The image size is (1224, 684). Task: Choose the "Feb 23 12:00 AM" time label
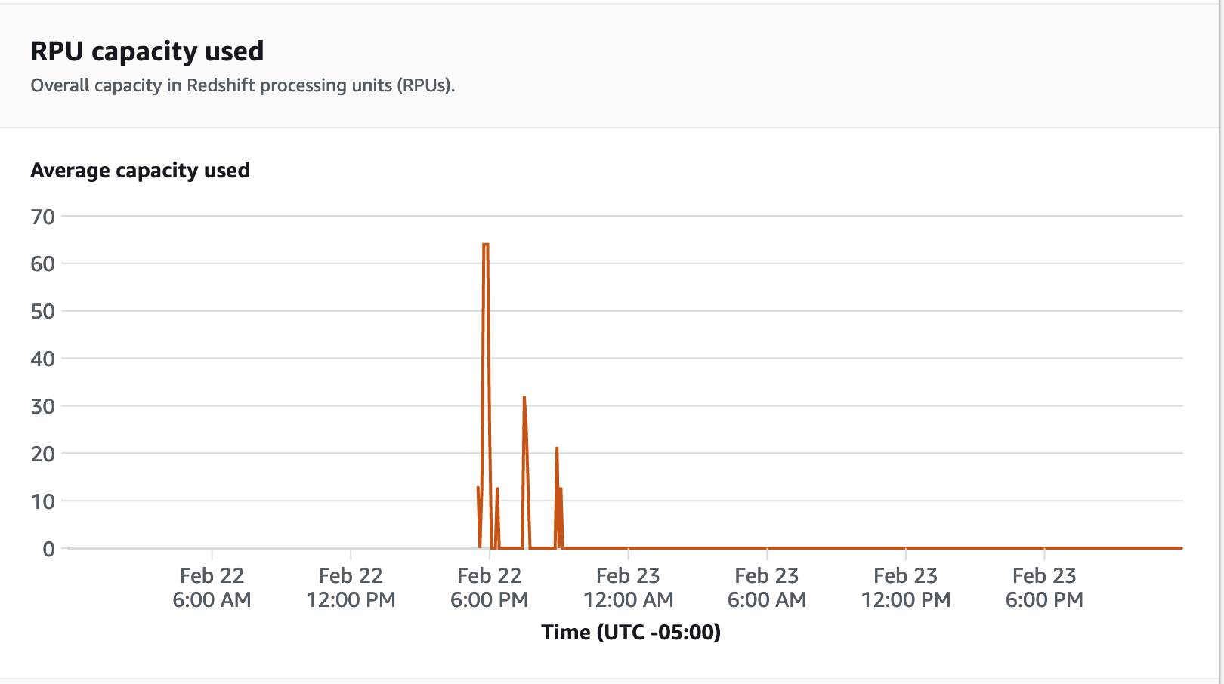click(x=628, y=587)
